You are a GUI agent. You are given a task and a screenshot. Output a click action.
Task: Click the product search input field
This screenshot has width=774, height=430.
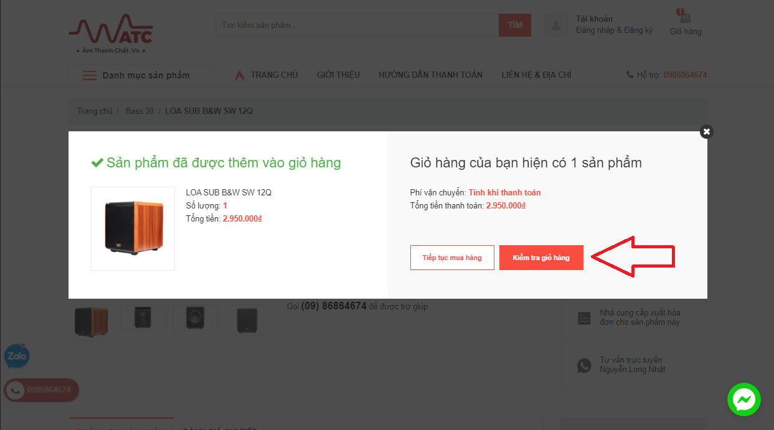(357, 26)
